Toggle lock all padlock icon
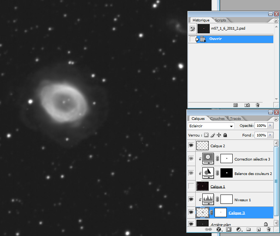 pos(225,135)
